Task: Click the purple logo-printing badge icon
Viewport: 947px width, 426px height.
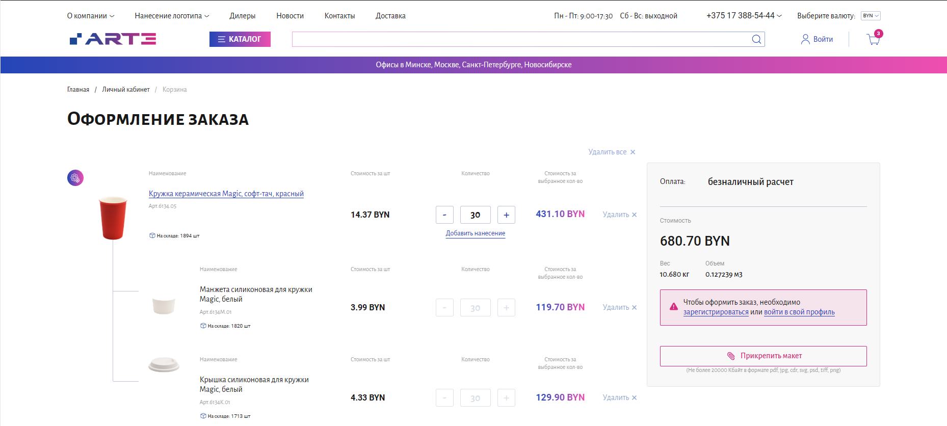Action: pos(75,178)
